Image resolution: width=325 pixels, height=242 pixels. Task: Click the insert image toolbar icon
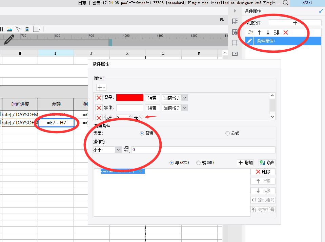click(9, 29)
